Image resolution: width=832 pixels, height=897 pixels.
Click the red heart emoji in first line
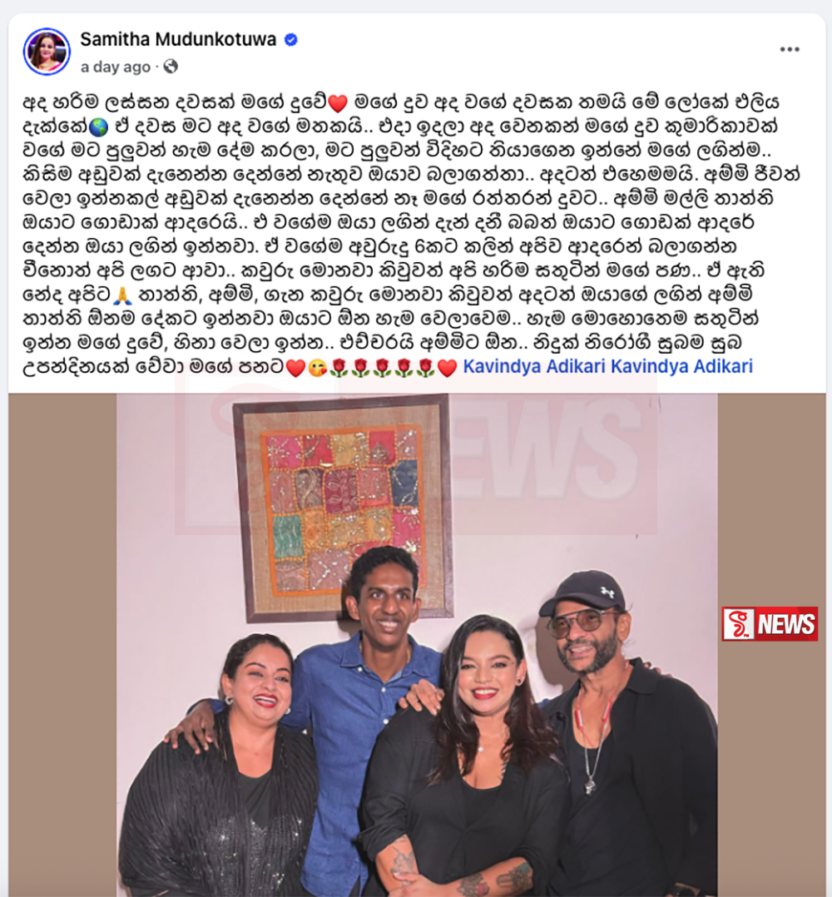[338, 103]
